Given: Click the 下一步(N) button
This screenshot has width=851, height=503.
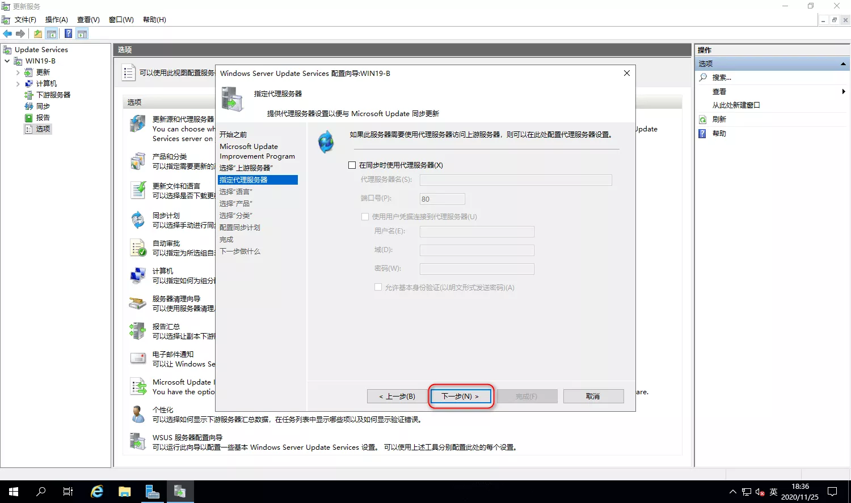Looking at the screenshot, I should [460, 397].
